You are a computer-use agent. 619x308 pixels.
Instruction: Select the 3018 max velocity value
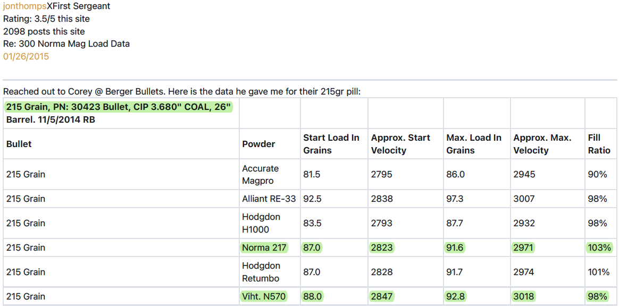[524, 296]
